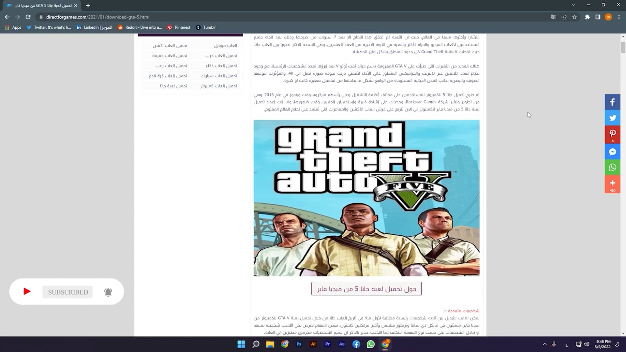Open Pinterest bookmark
626x352 pixels.
coord(179,27)
